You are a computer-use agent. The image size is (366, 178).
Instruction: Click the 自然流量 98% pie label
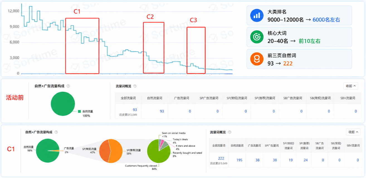(x=29, y=149)
